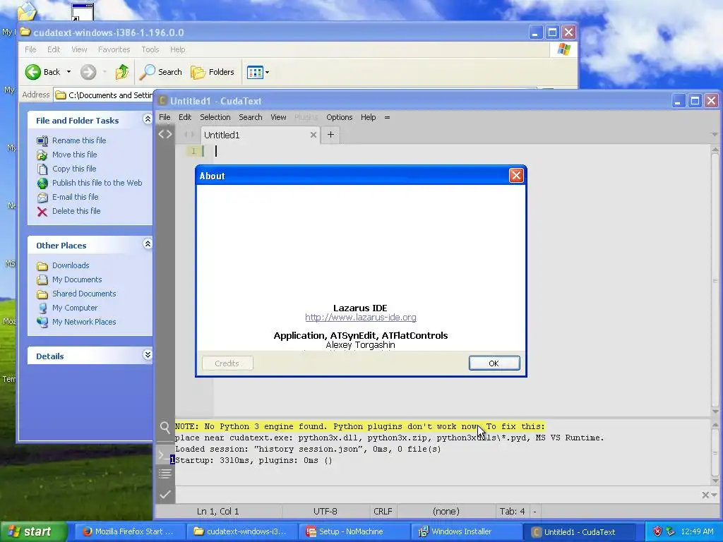Click the Explorer address bar field
This screenshot has width=723, height=542.
point(103,95)
